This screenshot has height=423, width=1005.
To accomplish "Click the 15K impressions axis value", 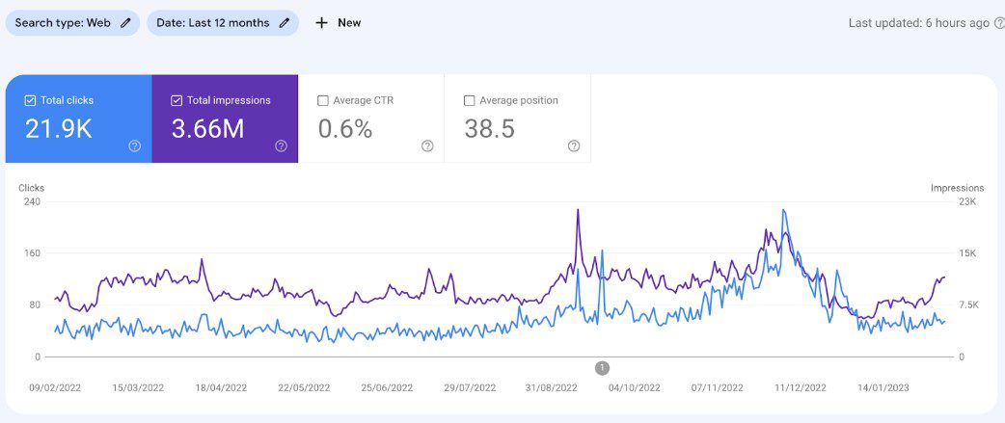I will click(967, 252).
